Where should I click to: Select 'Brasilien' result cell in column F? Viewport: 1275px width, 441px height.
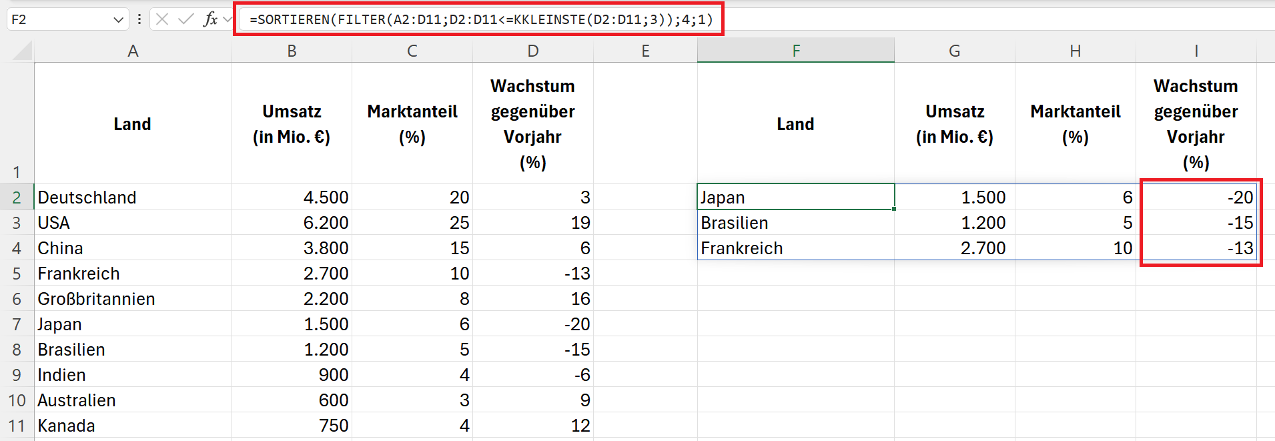(x=796, y=223)
